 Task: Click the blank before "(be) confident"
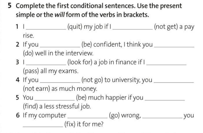tap(60, 46)
